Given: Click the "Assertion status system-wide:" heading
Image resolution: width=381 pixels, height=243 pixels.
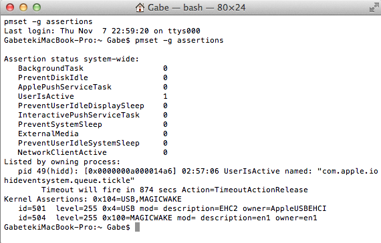Looking at the screenshot, I should click(72, 59).
